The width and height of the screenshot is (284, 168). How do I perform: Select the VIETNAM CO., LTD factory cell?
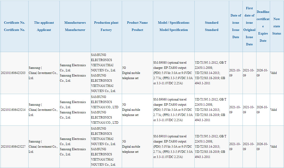[106, 110]
